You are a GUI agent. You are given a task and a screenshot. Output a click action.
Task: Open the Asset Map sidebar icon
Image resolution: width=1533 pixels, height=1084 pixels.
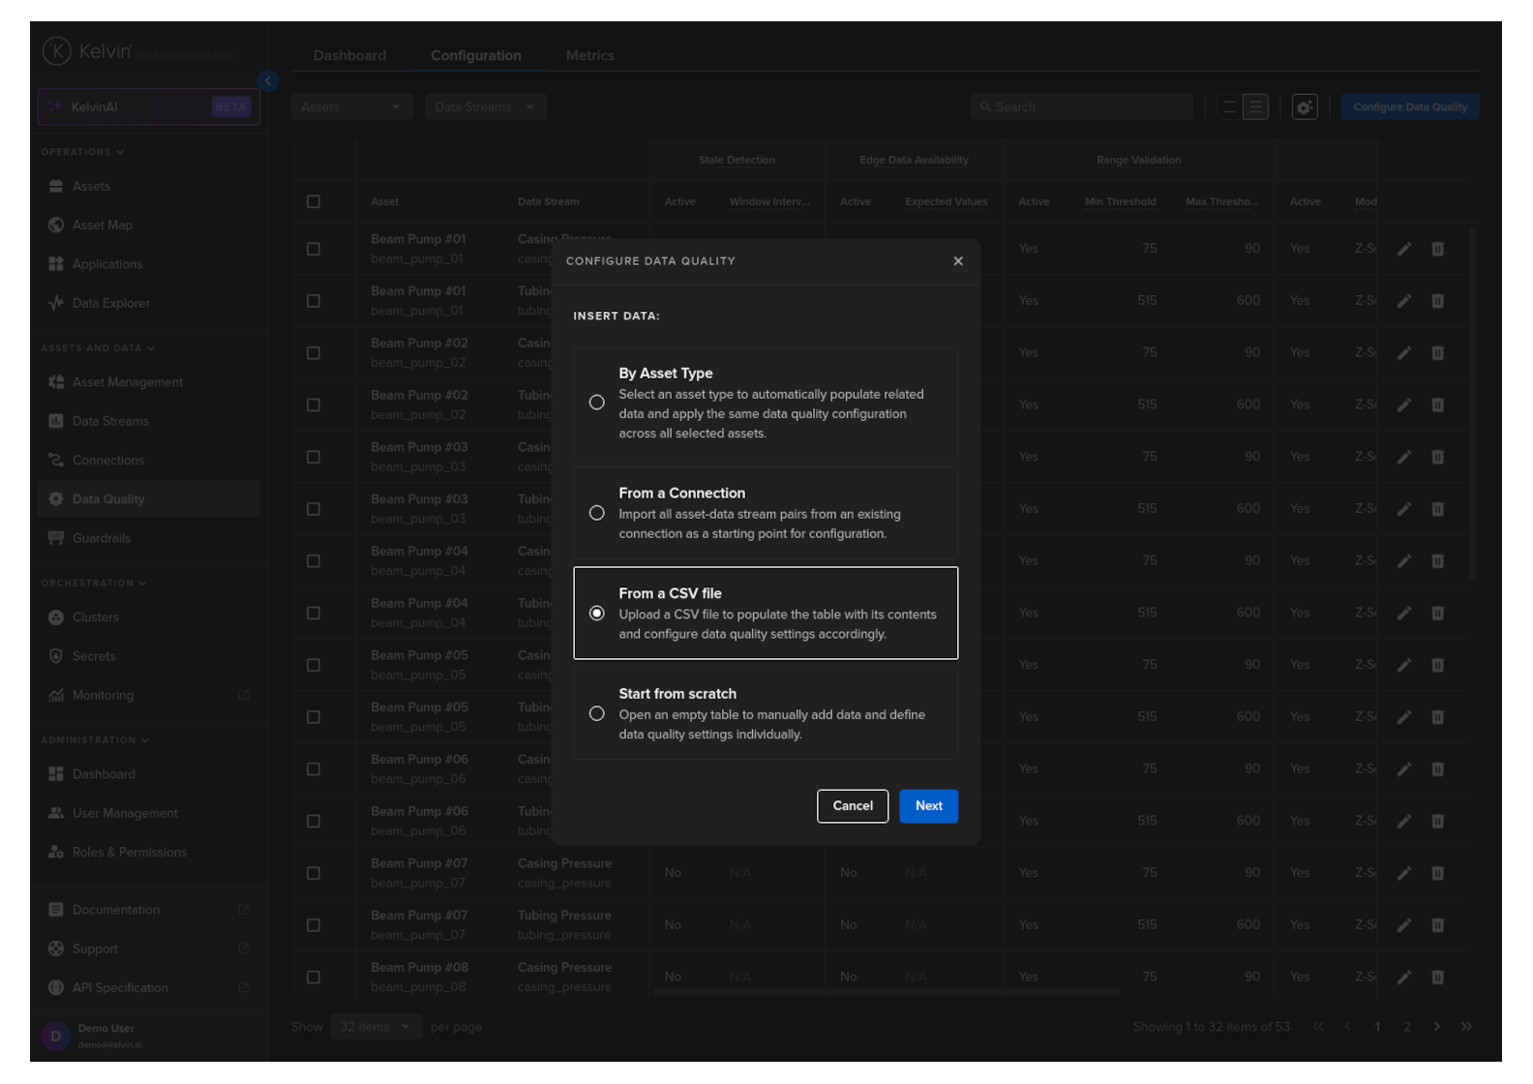(x=56, y=226)
